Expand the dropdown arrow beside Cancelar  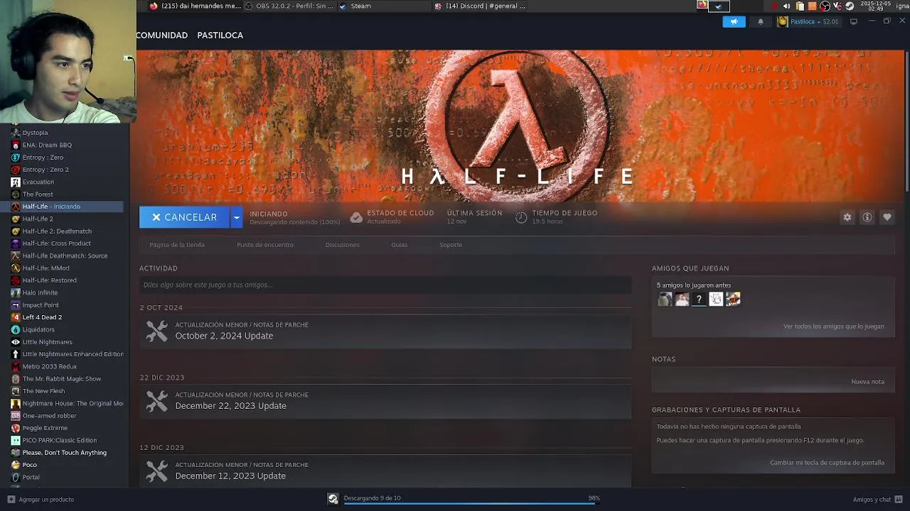(237, 217)
